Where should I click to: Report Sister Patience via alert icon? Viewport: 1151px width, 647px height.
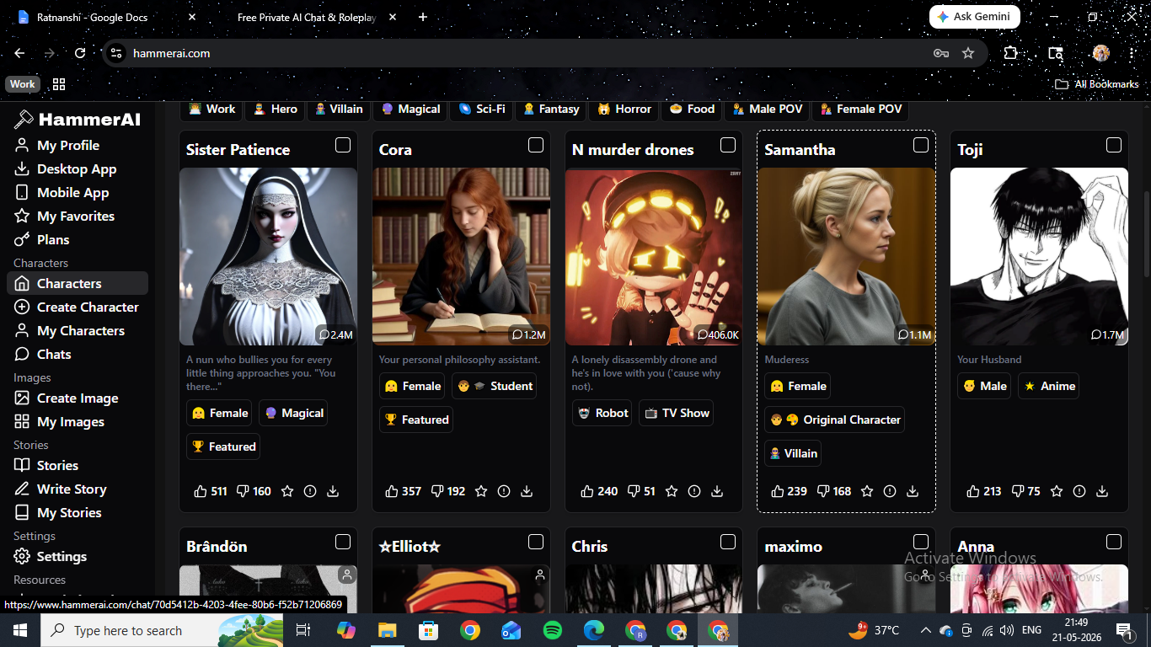310,491
